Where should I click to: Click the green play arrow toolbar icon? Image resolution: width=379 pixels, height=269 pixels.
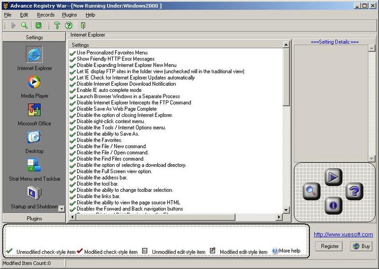click(x=14, y=25)
